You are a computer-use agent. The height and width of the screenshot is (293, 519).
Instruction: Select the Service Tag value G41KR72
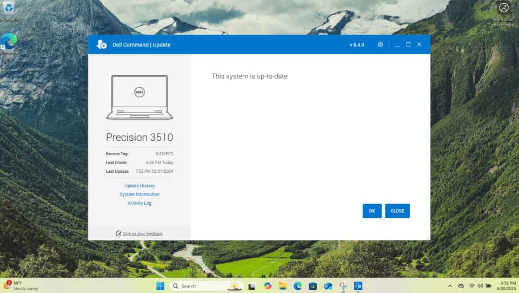pyautogui.click(x=164, y=154)
